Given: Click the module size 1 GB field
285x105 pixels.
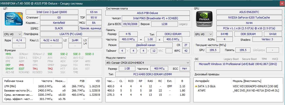Looking at the screenshot, I should (x=127, y=68).
